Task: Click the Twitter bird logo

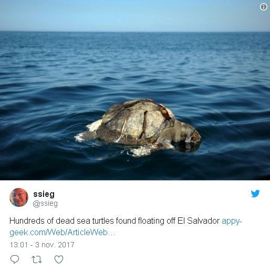Action: (255, 194)
